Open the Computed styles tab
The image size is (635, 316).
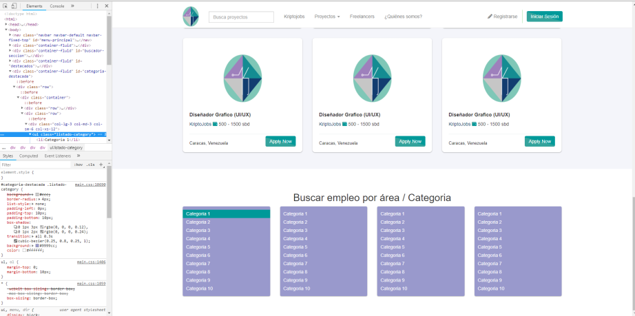[28, 156]
